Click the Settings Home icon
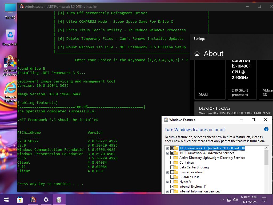 (197, 53)
